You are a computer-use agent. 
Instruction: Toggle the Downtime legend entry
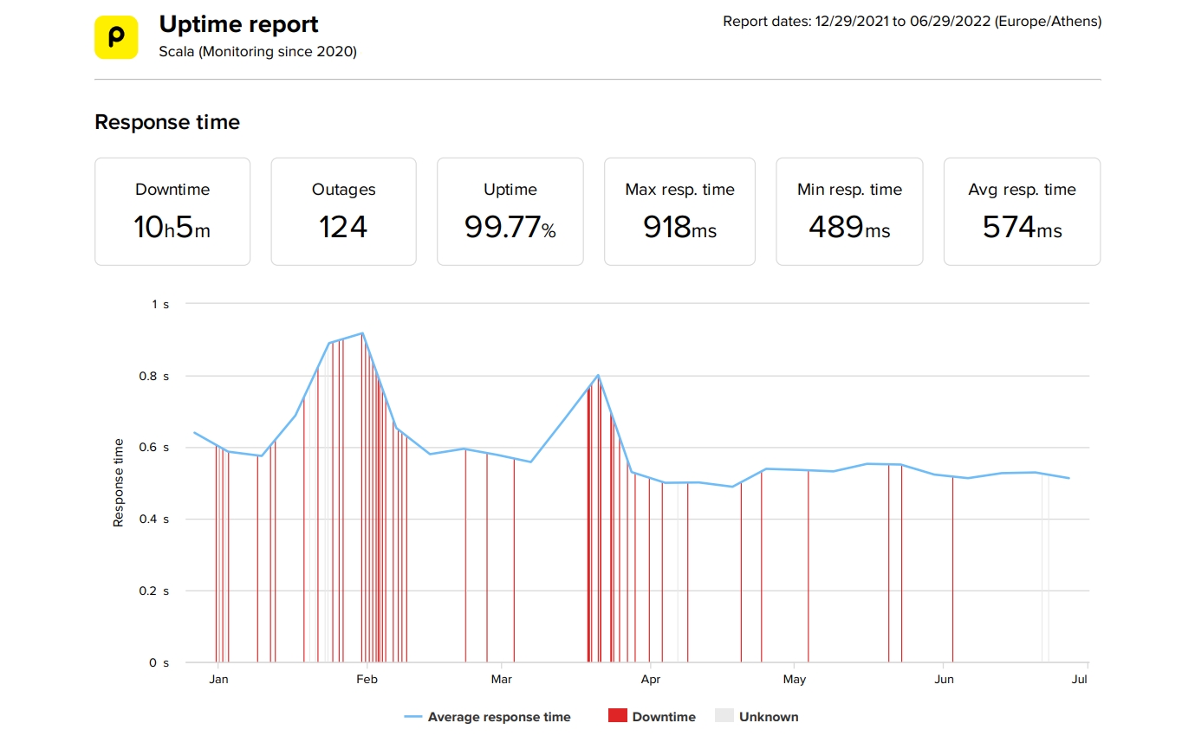652,717
